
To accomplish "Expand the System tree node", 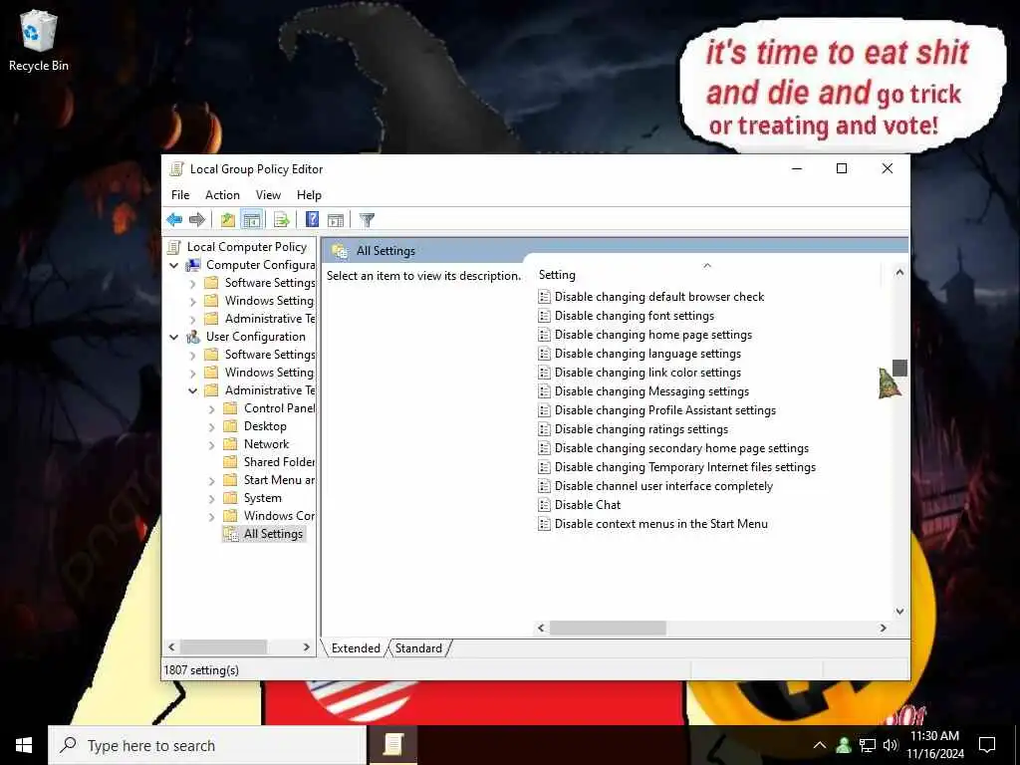I will coord(211,499).
